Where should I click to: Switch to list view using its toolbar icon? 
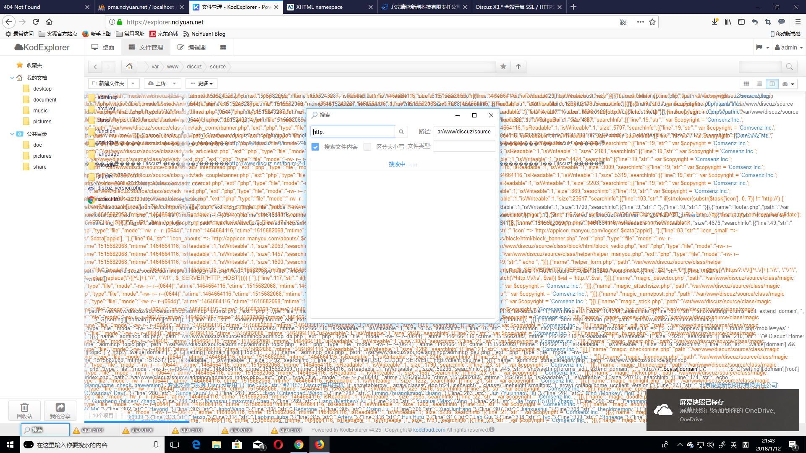759,84
